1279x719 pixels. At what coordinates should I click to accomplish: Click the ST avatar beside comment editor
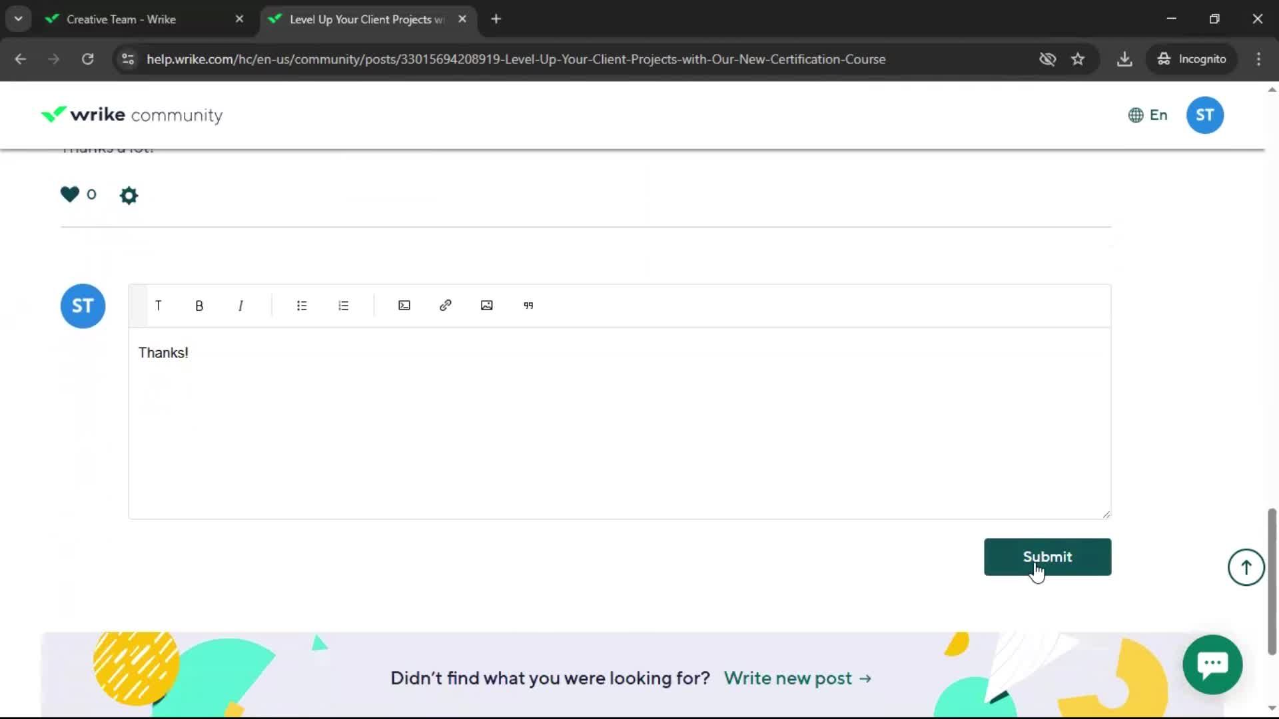click(x=83, y=306)
